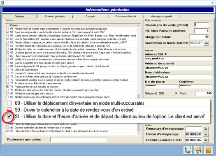Enable option 62 catégorie par défaut
216x156 pixels.
pyautogui.click(x=7, y=42)
